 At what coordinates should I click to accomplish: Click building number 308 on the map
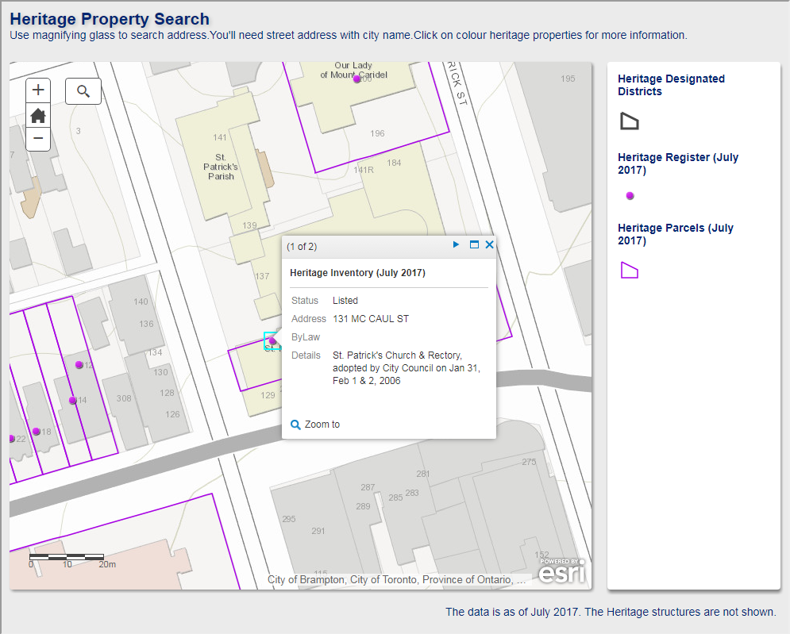(124, 398)
